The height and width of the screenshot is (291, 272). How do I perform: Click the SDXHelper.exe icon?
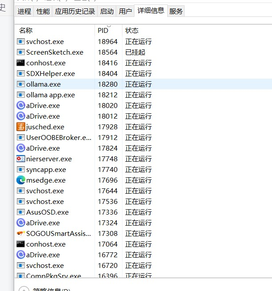tap(20, 73)
